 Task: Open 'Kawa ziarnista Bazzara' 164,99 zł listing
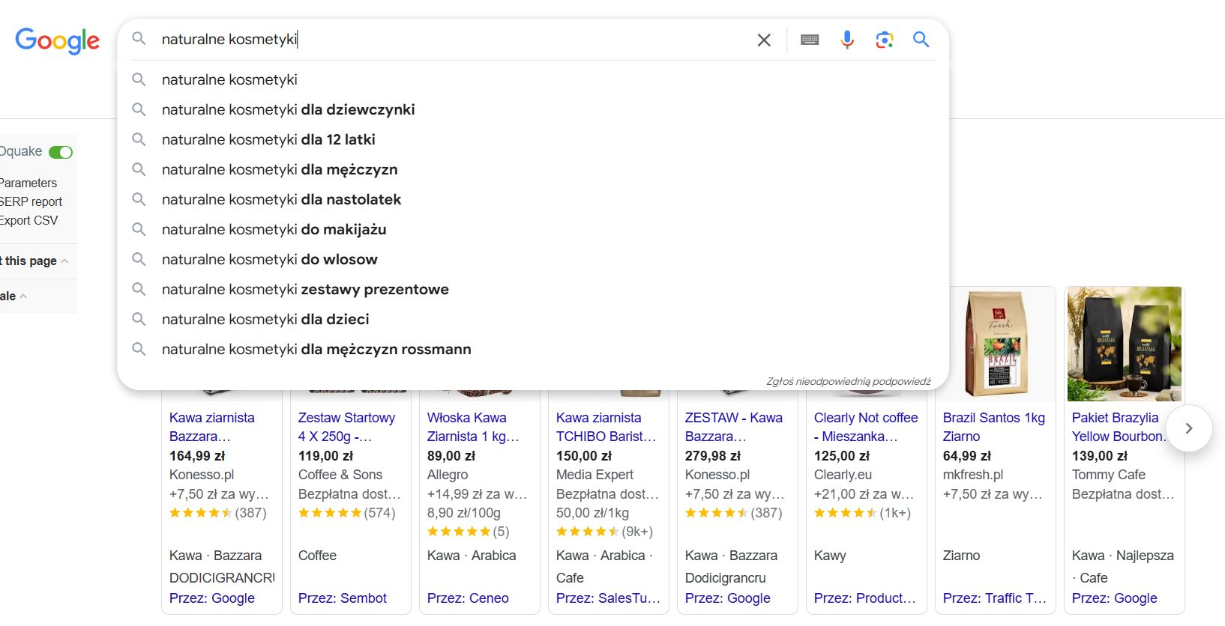pyautogui.click(x=212, y=427)
